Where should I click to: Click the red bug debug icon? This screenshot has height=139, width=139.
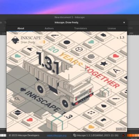click(x=124, y=135)
